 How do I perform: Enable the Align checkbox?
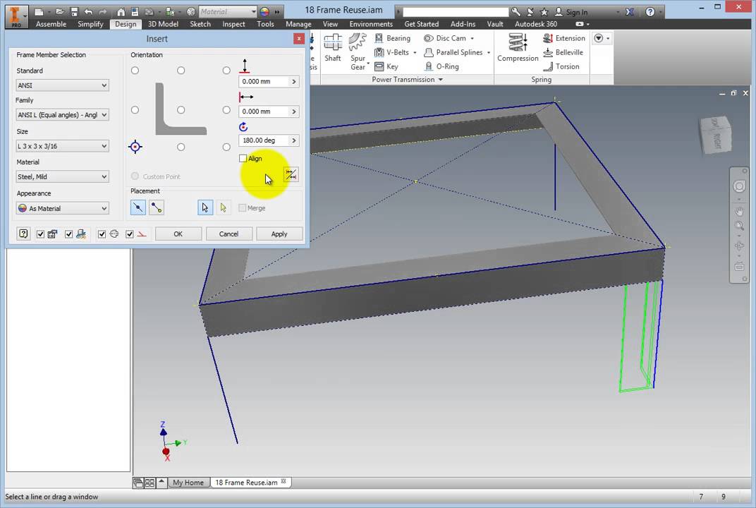[243, 158]
